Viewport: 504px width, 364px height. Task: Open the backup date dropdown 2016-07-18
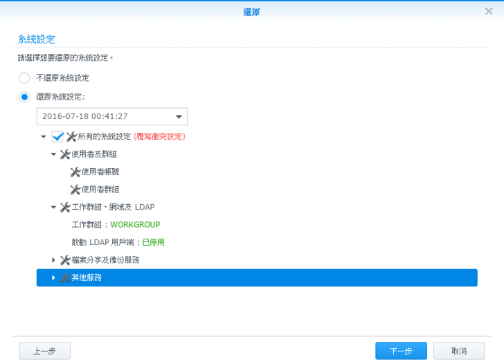pos(112,116)
